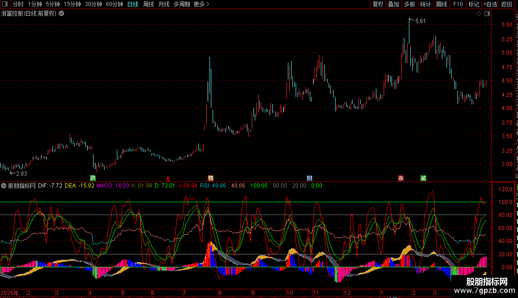Click the 榜 event marker icon

tap(210, 178)
